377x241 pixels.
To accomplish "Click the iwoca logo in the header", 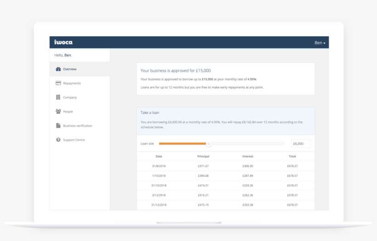I will point(63,42).
